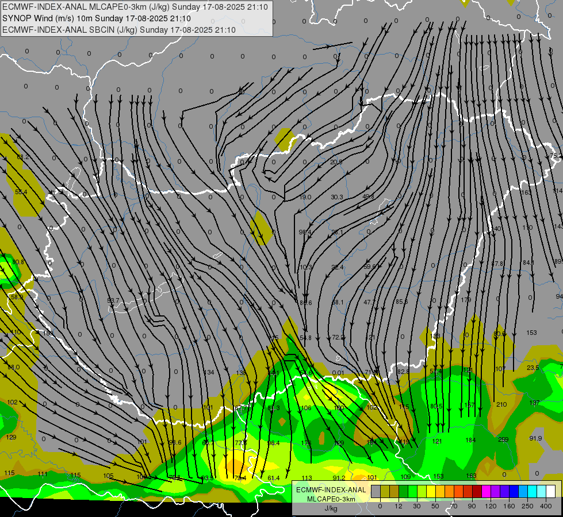This screenshot has width=563, height=517.
Task: Click the purple swatch in the legend
Action: point(495,491)
